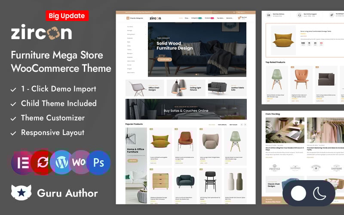Click the search field in top bar
344x215 pixels.
(223, 12)
